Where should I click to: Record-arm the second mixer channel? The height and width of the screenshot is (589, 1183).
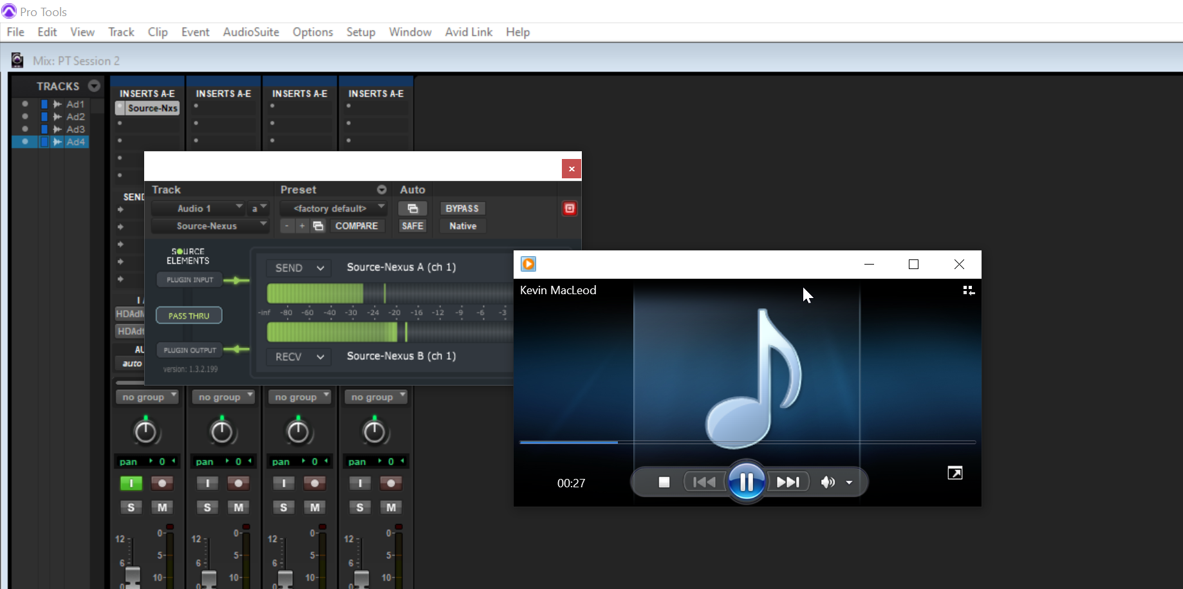[x=238, y=483]
